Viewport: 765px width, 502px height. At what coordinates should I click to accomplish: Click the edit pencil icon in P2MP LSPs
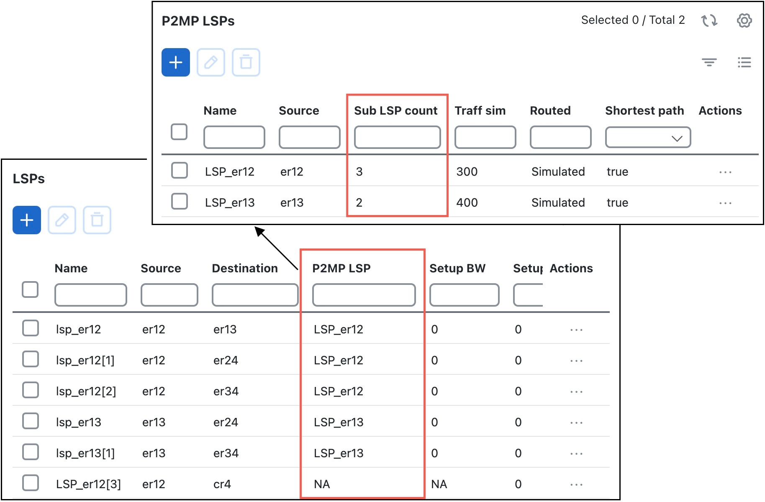[x=211, y=62]
